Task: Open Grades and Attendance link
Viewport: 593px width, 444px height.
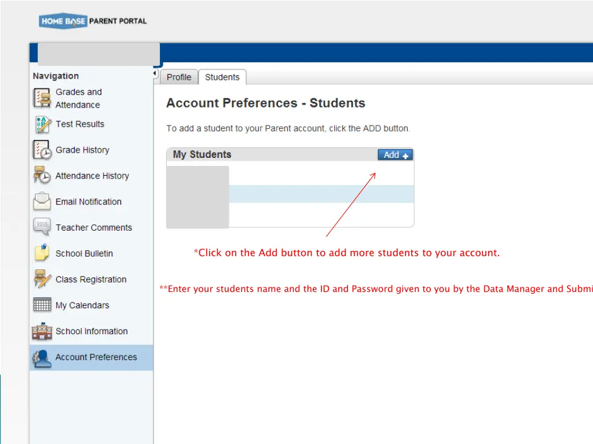Action: click(79, 98)
